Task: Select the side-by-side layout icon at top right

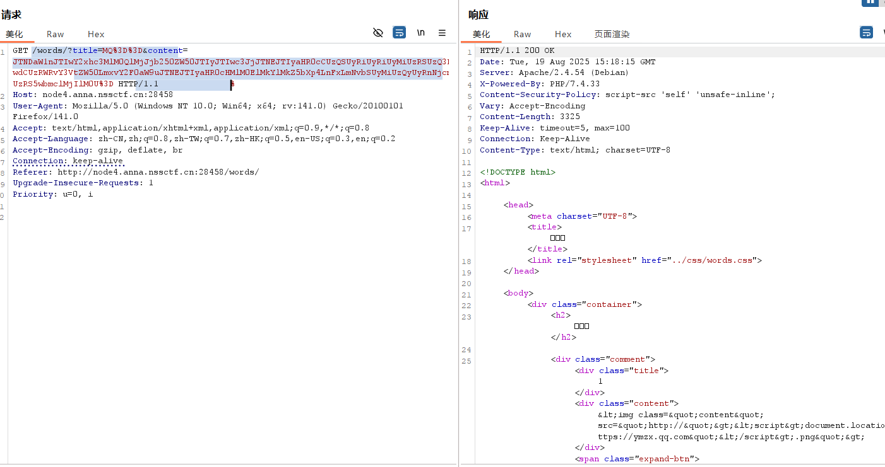Action: tap(870, 2)
